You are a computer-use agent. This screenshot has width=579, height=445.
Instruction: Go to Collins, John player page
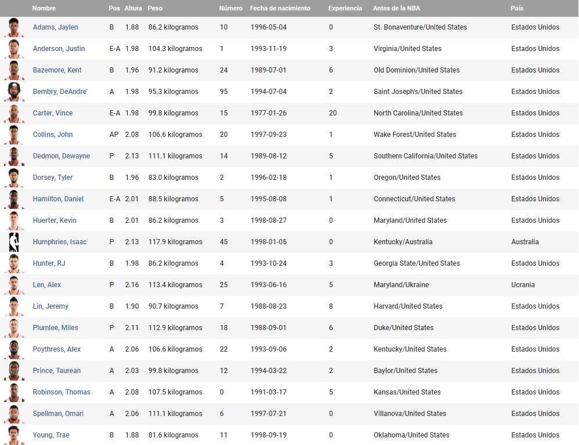[52, 135]
